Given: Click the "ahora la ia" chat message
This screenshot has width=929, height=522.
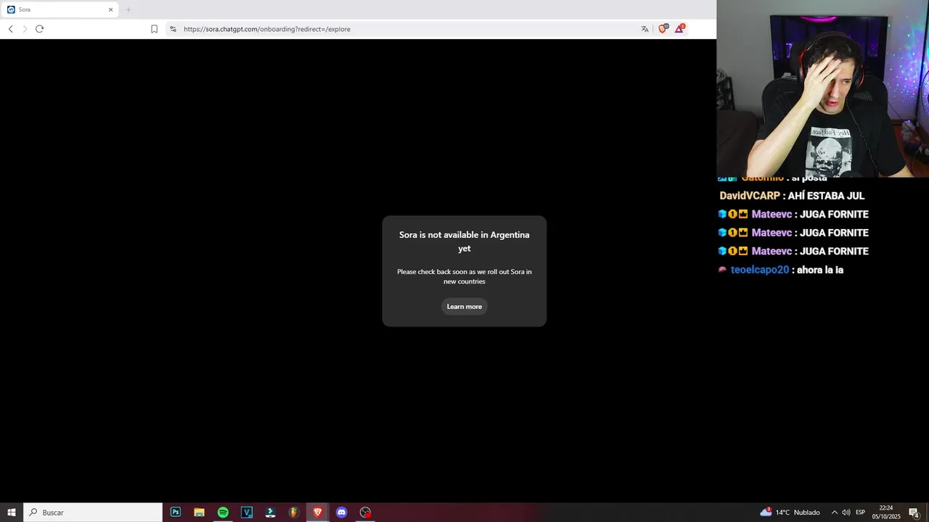Looking at the screenshot, I should click(819, 270).
